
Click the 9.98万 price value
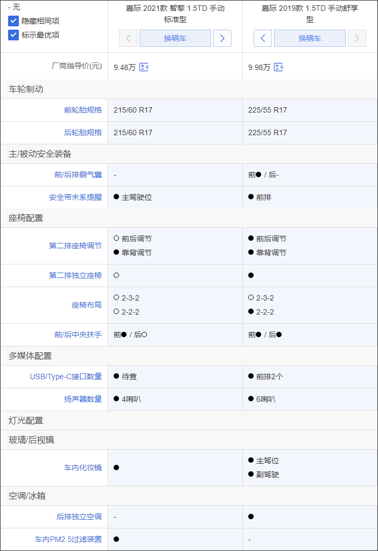point(259,67)
